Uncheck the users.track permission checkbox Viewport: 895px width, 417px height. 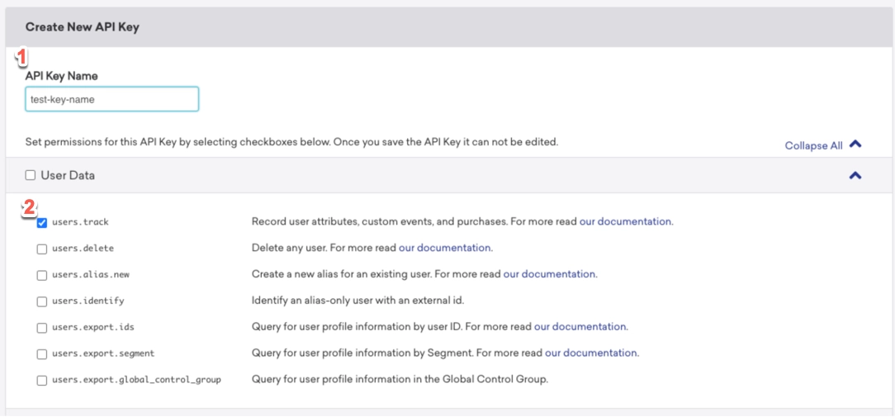pyautogui.click(x=41, y=222)
